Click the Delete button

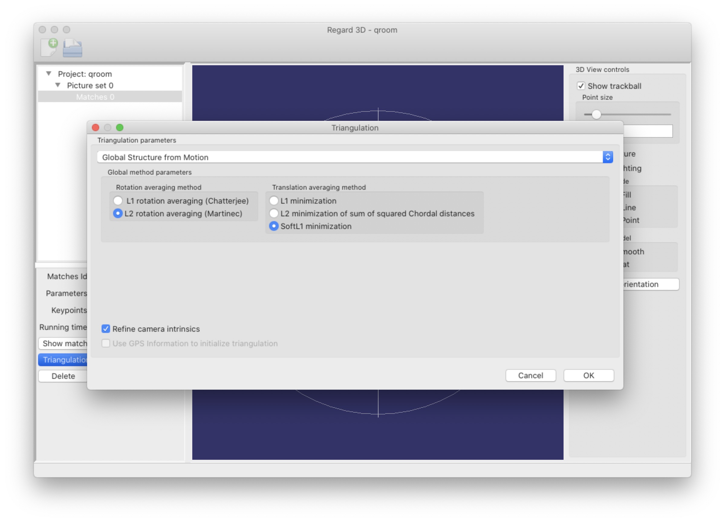click(x=63, y=376)
